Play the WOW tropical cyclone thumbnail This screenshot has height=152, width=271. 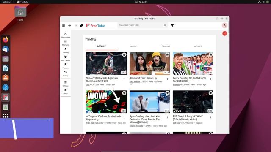pyautogui.click(x=106, y=102)
